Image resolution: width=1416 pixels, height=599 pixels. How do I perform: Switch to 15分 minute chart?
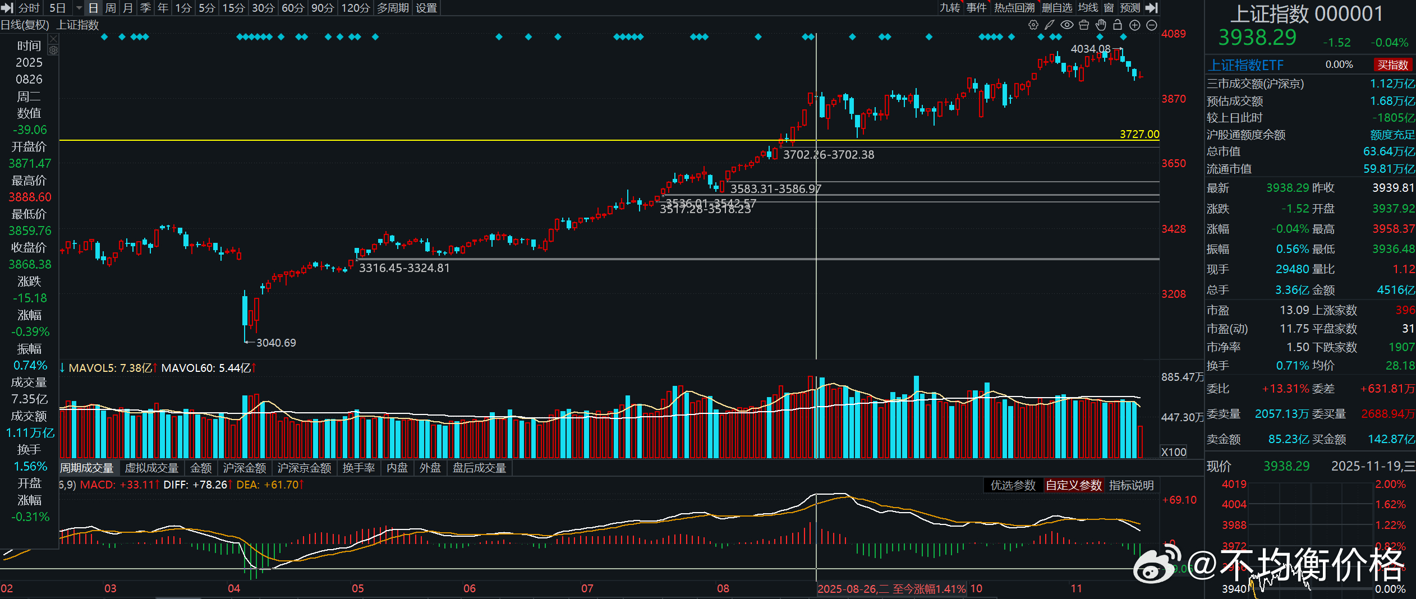(x=234, y=8)
